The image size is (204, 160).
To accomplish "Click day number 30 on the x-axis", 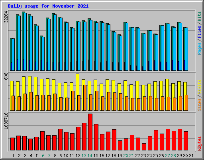I will (x=185, y=156).
